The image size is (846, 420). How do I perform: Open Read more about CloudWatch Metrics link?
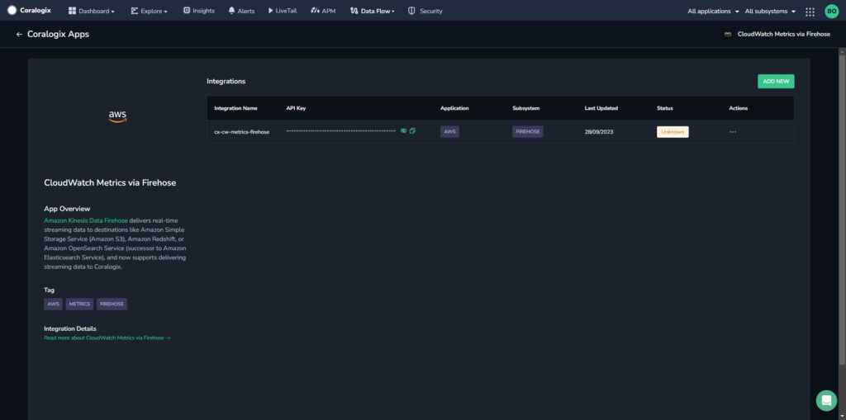point(107,337)
